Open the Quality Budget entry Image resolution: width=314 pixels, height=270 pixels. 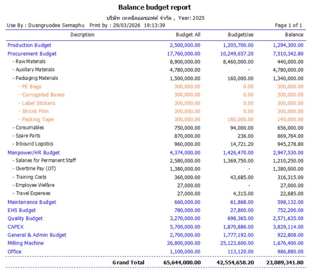pos(25,218)
